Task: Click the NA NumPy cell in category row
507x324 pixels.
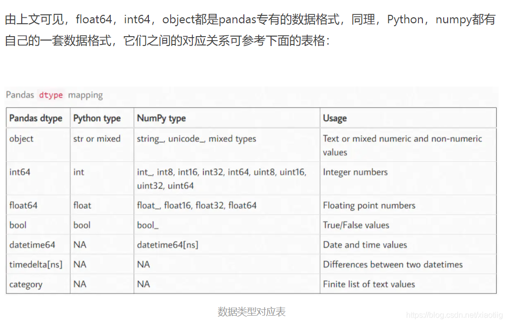Action: (227, 283)
